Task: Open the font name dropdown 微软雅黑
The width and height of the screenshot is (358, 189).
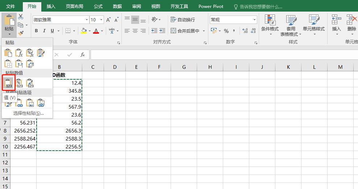Action: [87, 20]
